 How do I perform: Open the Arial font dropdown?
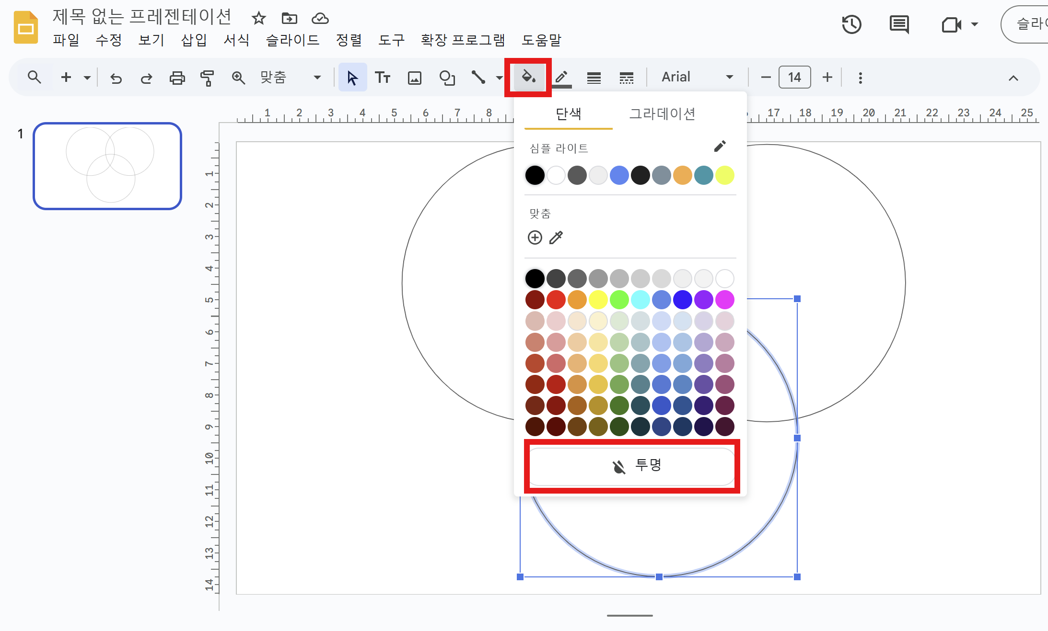click(697, 77)
